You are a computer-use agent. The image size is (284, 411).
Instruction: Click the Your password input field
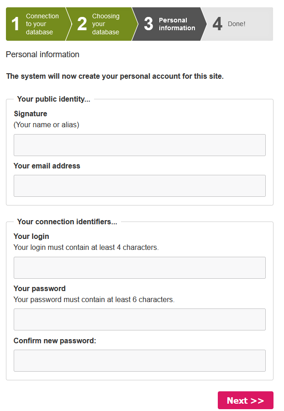(139, 319)
